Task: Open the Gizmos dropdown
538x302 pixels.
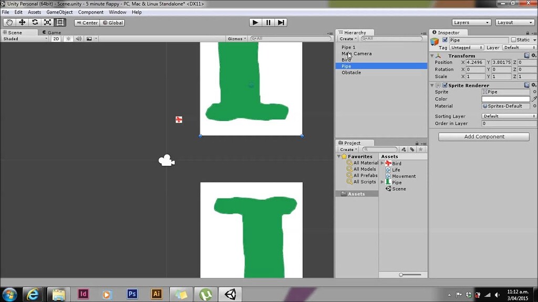Action: pyautogui.click(x=236, y=38)
